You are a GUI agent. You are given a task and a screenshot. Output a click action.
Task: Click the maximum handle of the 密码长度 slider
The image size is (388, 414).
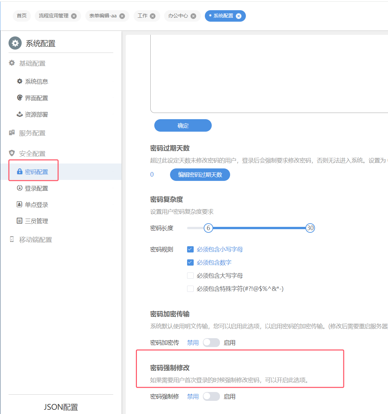click(x=310, y=228)
